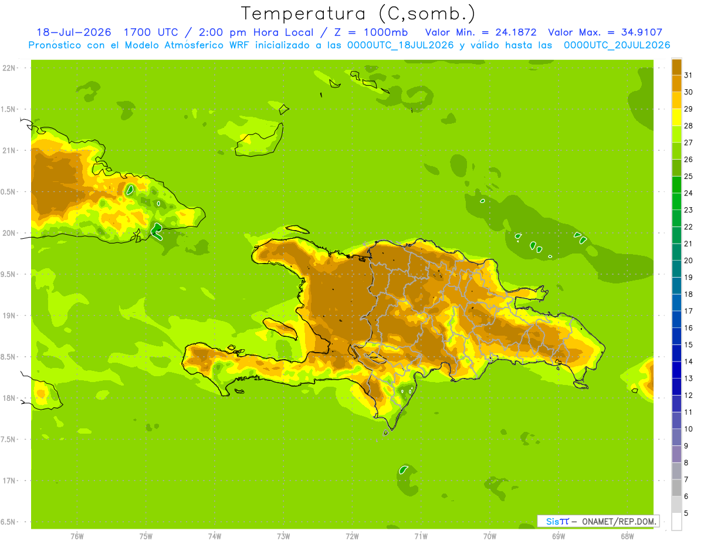Pick the legend swatch between 20 and 21
This screenshot has width=704, height=544.
[x=676, y=252]
